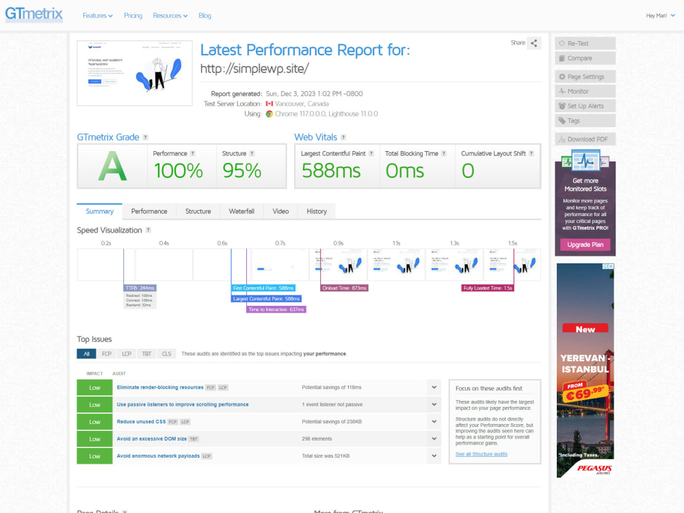Open the Resources dropdown menu

click(170, 16)
